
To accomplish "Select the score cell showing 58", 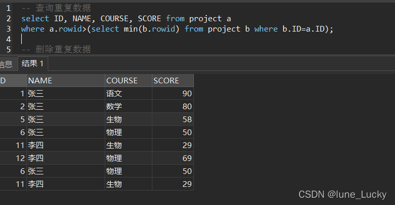I will (173, 120).
